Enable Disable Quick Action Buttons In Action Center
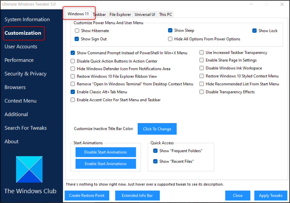This screenshot has width=290, height=203. pos(73,61)
